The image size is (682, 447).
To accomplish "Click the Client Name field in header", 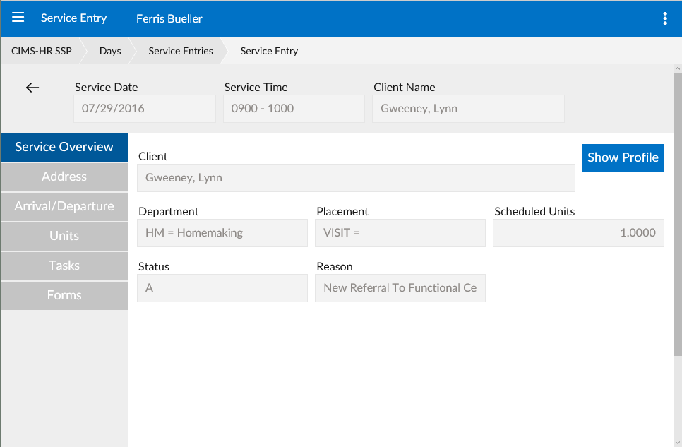I will pyautogui.click(x=468, y=108).
